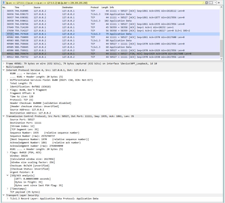Clear the display filter using the X icon
This screenshot has width=225, height=203.
click(206, 3)
